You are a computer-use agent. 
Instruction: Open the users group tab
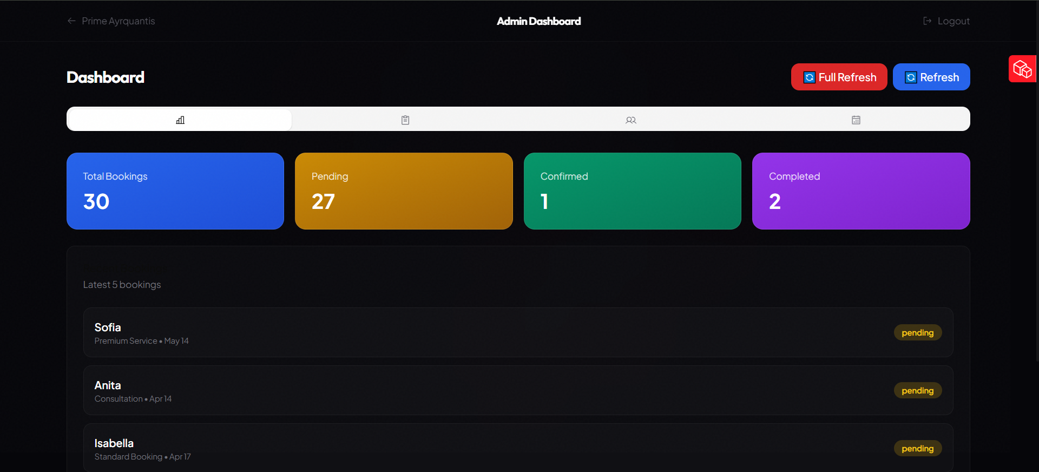(x=630, y=120)
